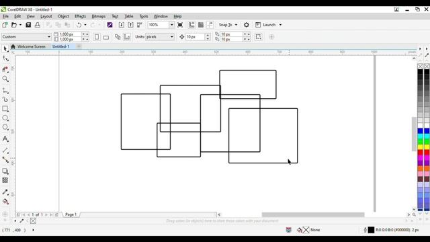Expand the Open file dropdown arrow
Viewport: 430px width, 242px height.
(20, 25)
